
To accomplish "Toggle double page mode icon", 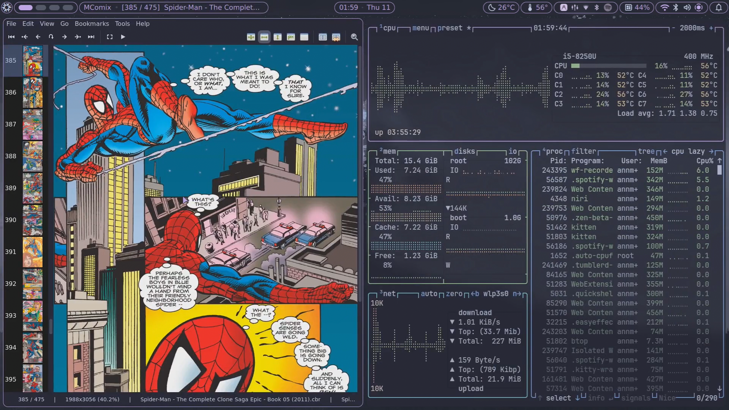I will (323, 37).
